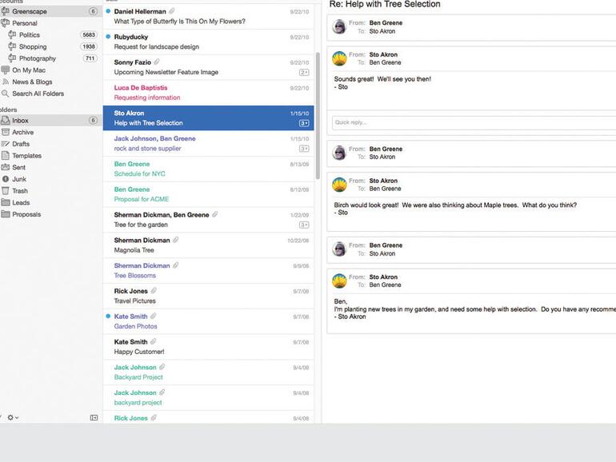The image size is (616, 462).
Task: Click in the Quick reply field
Action: pos(474,122)
